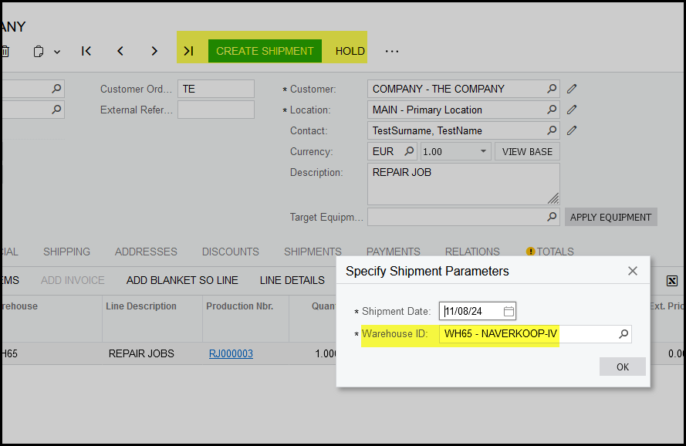
Task: Edit Contact with pencil icon
Action: (572, 130)
